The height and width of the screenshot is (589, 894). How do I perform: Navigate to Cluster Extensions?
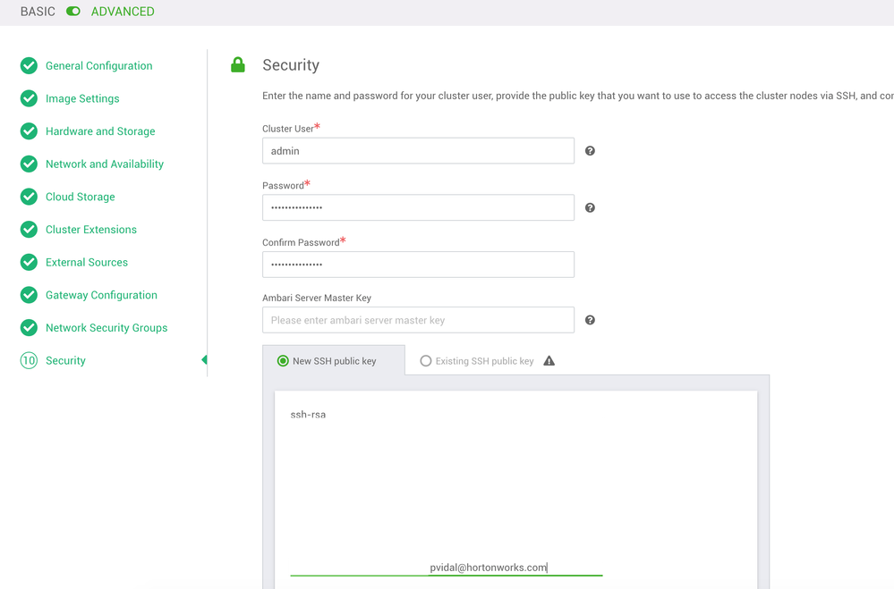tap(90, 230)
